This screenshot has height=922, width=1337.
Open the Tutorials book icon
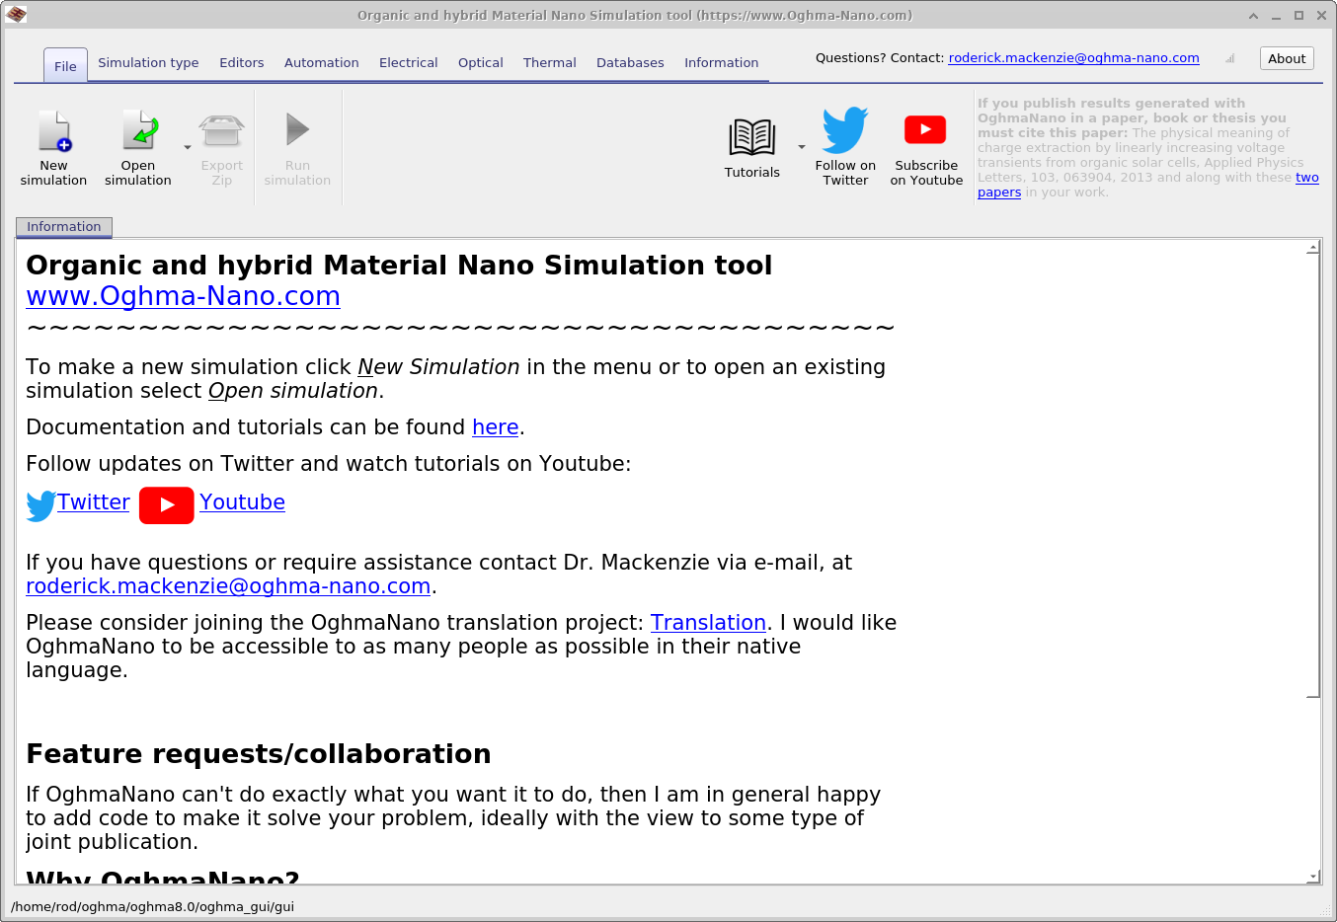751,138
